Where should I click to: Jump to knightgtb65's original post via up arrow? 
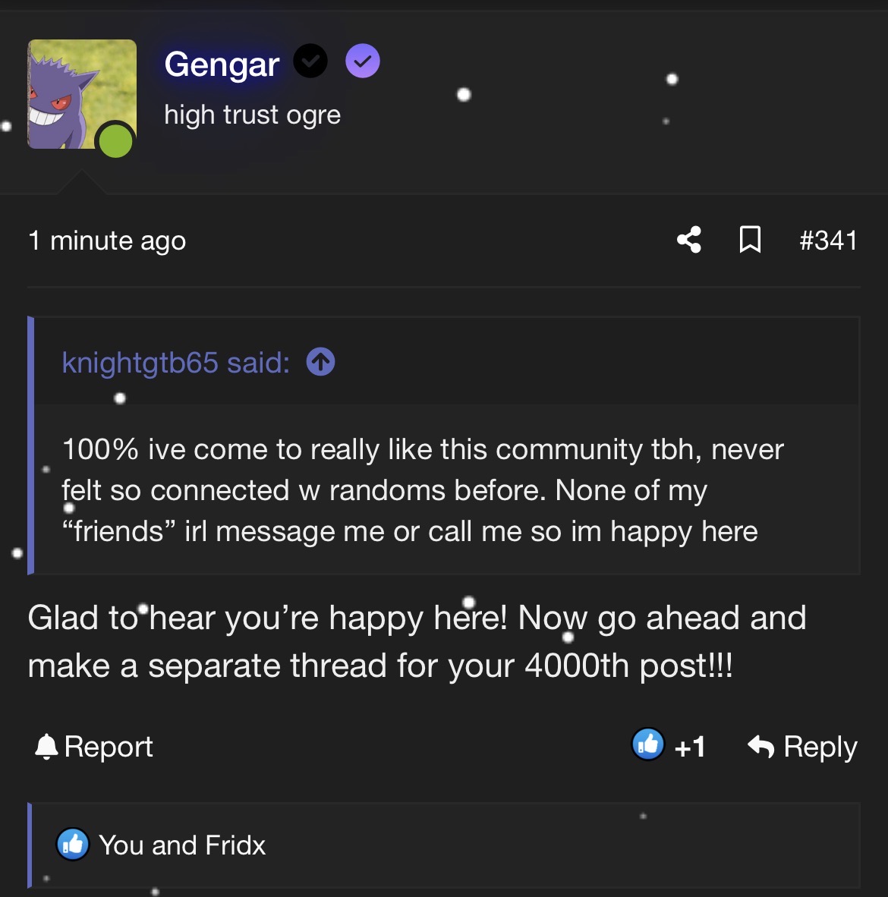[320, 362]
